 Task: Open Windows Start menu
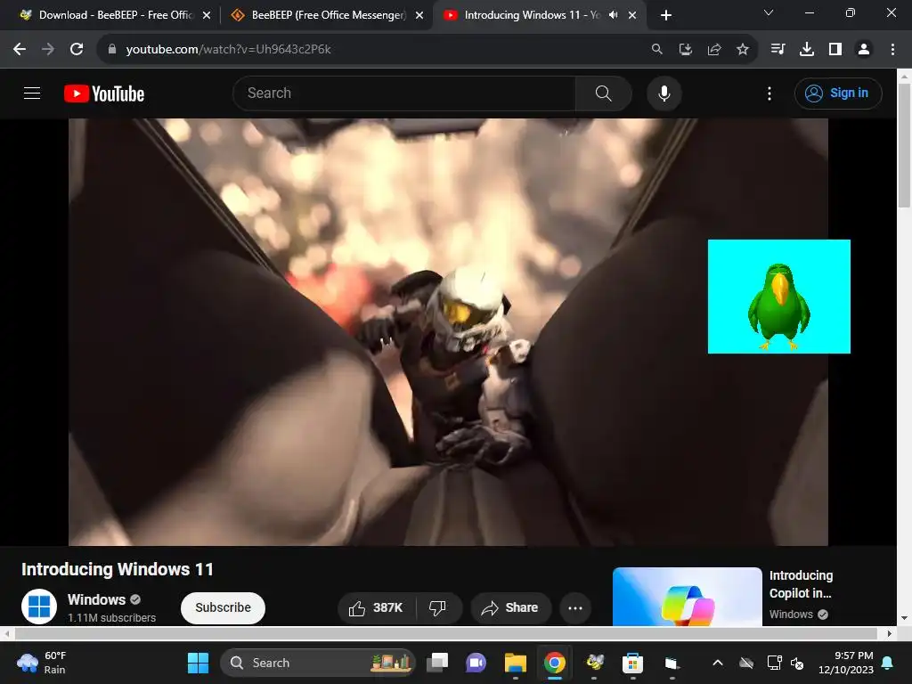click(198, 663)
